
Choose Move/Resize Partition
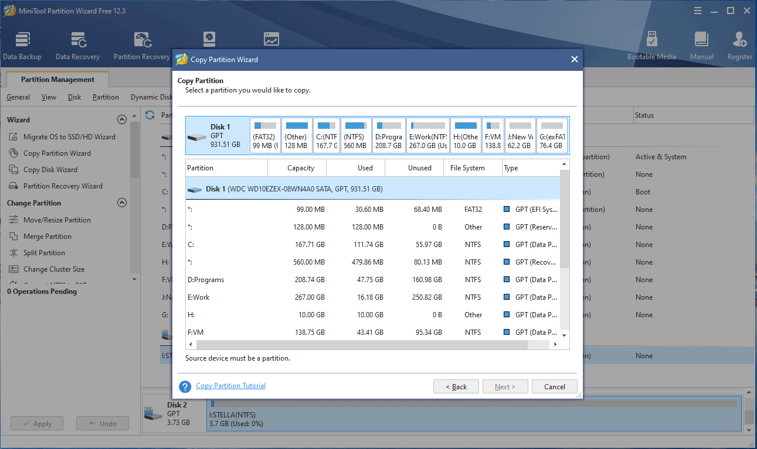[x=50, y=220]
